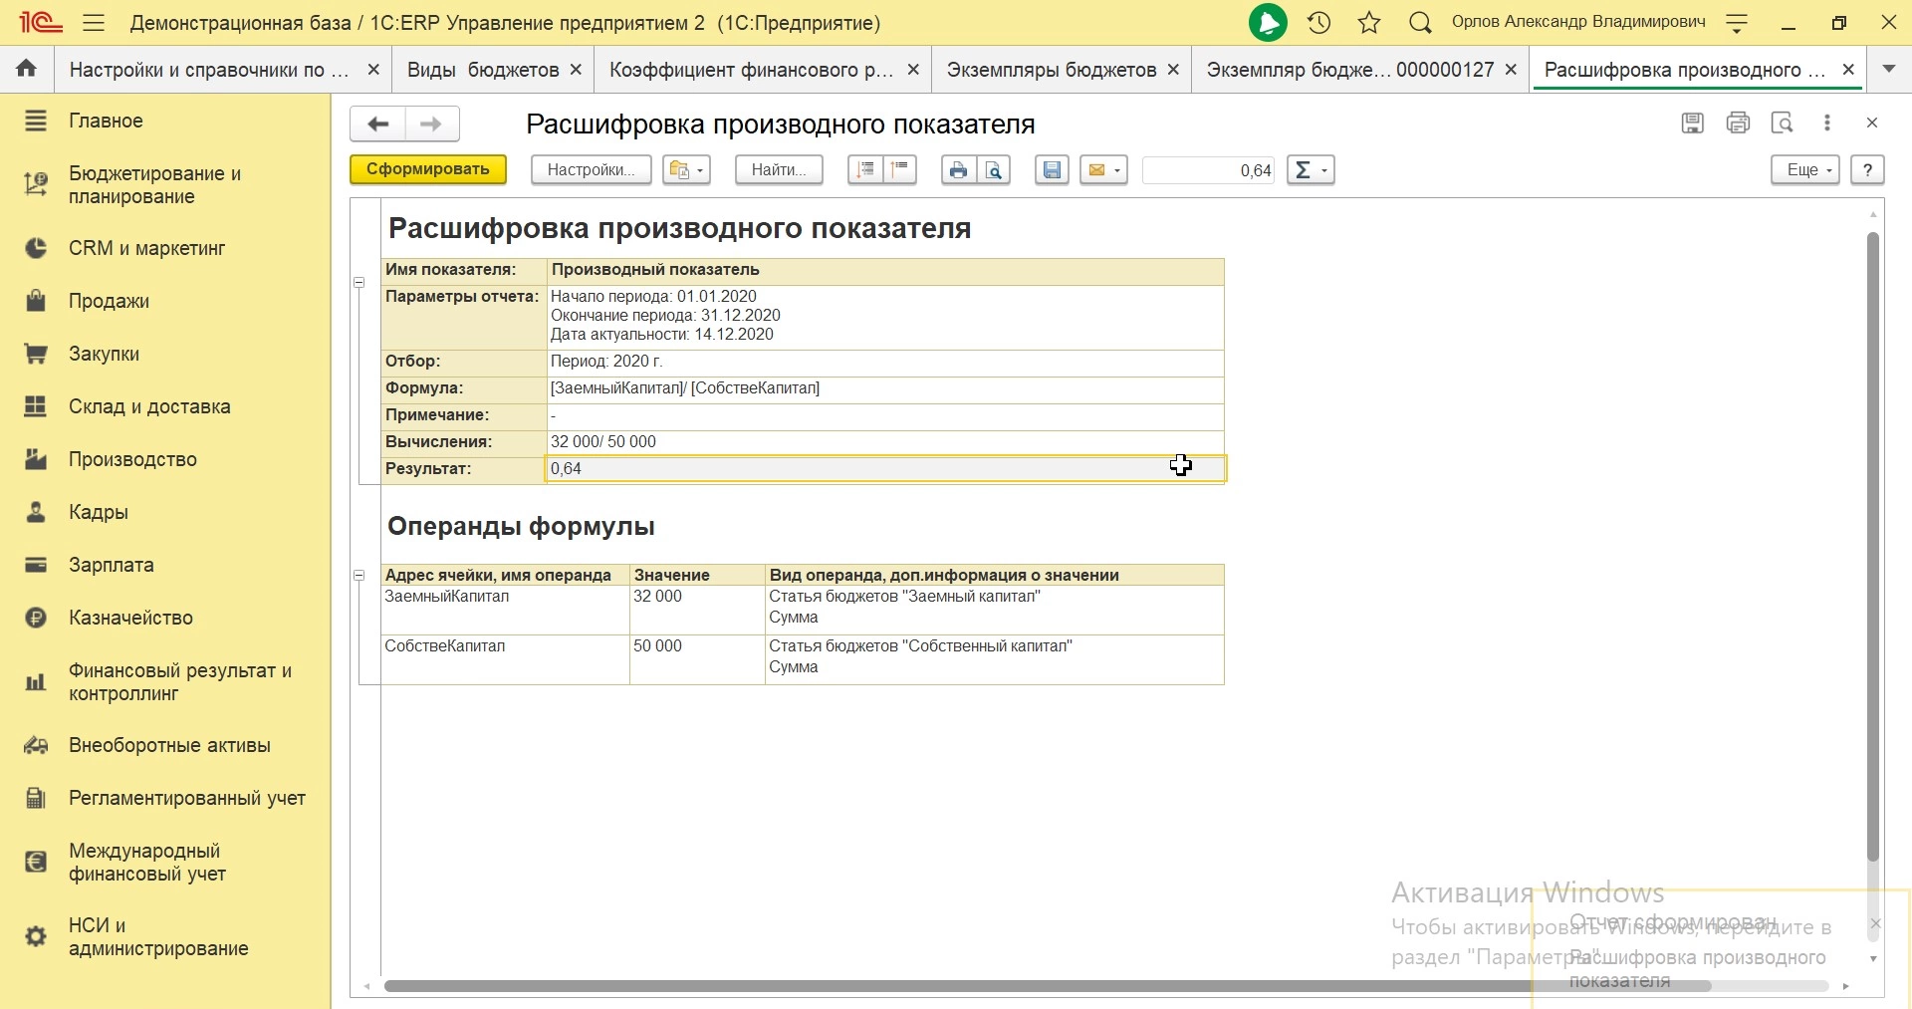The image size is (1912, 1009).
Task: Switch to Экземпляры бюджетов tab
Action: [x=1051, y=70]
